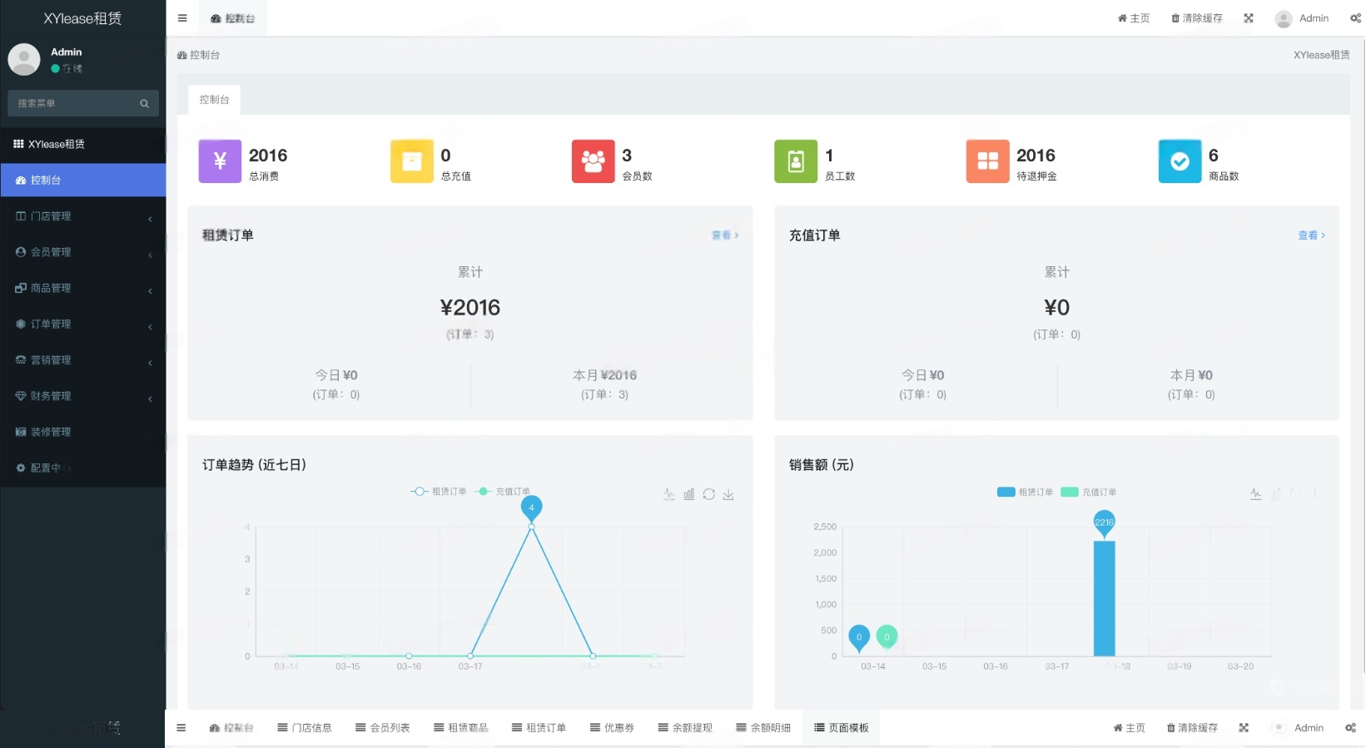Expand 营销管理 sidebar menu
The width and height of the screenshot is (1366, 748).
pyautogui.click(x=83, y=360)
